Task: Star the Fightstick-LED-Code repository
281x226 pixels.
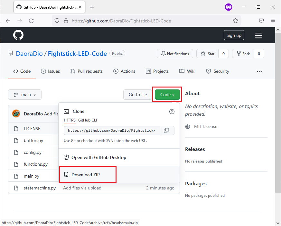Action: coord(208,54)
